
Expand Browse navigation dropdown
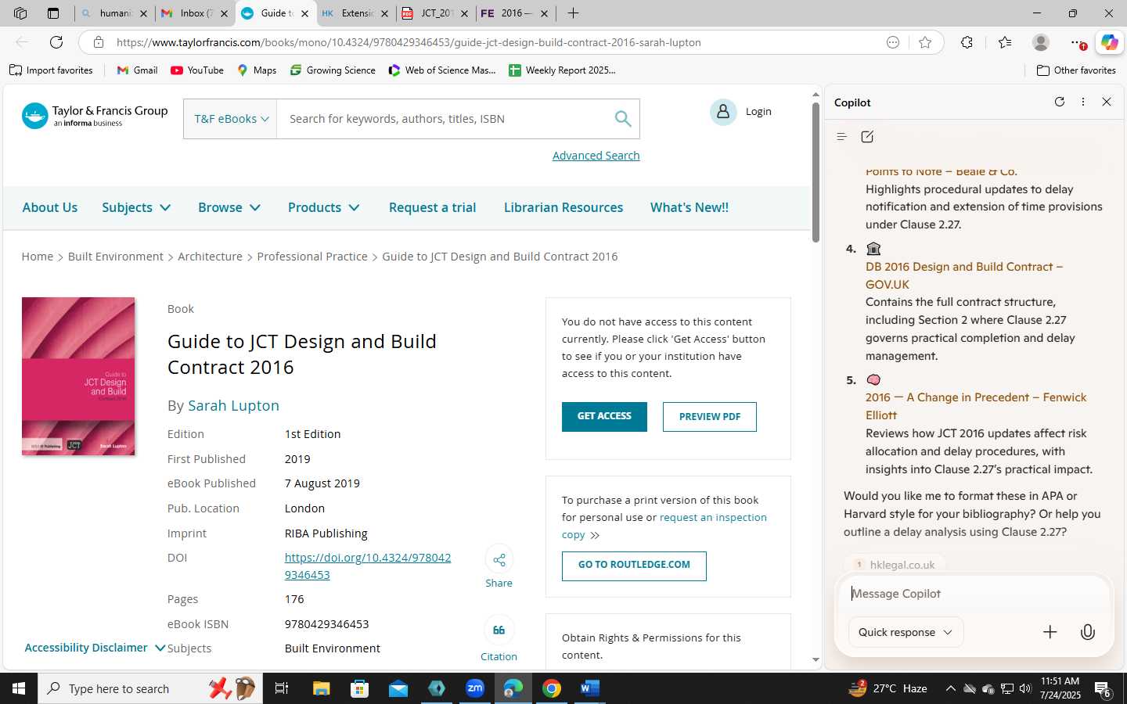pos(229,207)
